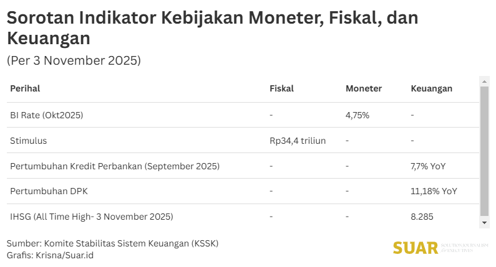Click the 4,75% BI Rate value
This screenshot has width=496, height=267.
(357, 115)
